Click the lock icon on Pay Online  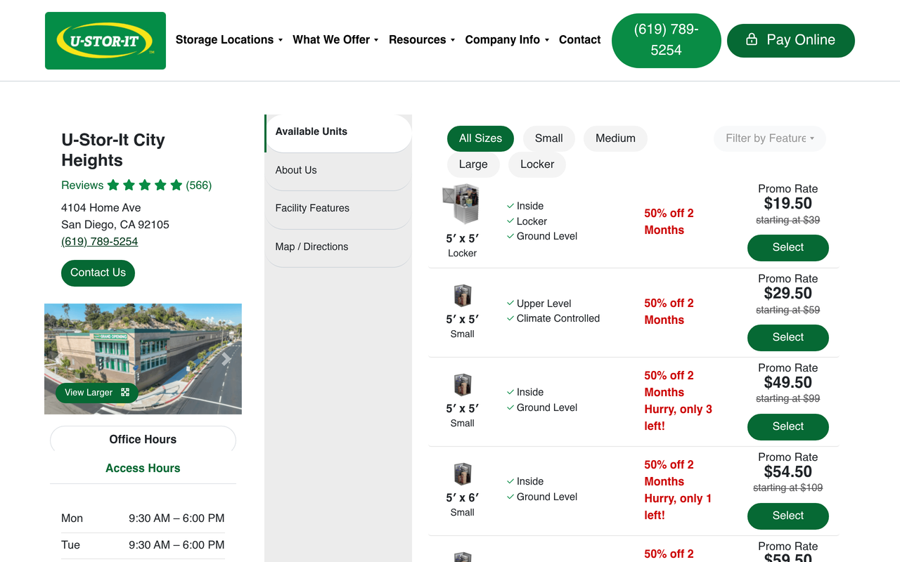pyautogui.click(x=752, y=40)
